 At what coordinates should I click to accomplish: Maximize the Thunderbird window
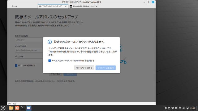(148, 2)
